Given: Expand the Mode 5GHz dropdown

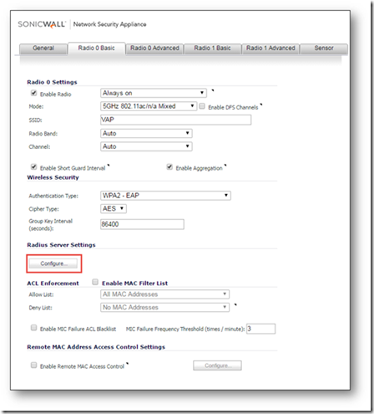Looking at the screenshot, I should [149, 106].
